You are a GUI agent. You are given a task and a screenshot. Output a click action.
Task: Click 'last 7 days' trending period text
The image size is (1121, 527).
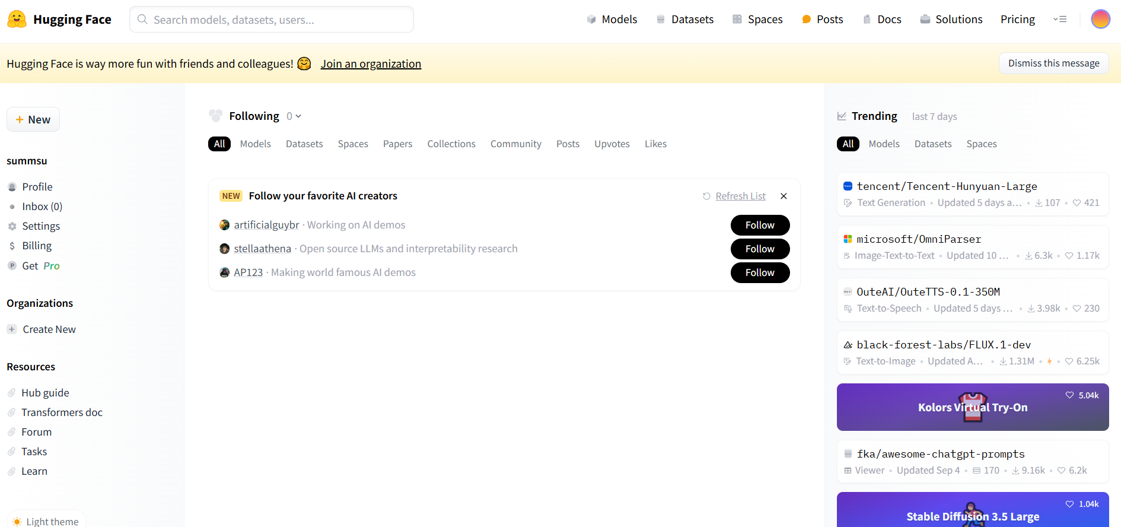[x=934, y=116]
